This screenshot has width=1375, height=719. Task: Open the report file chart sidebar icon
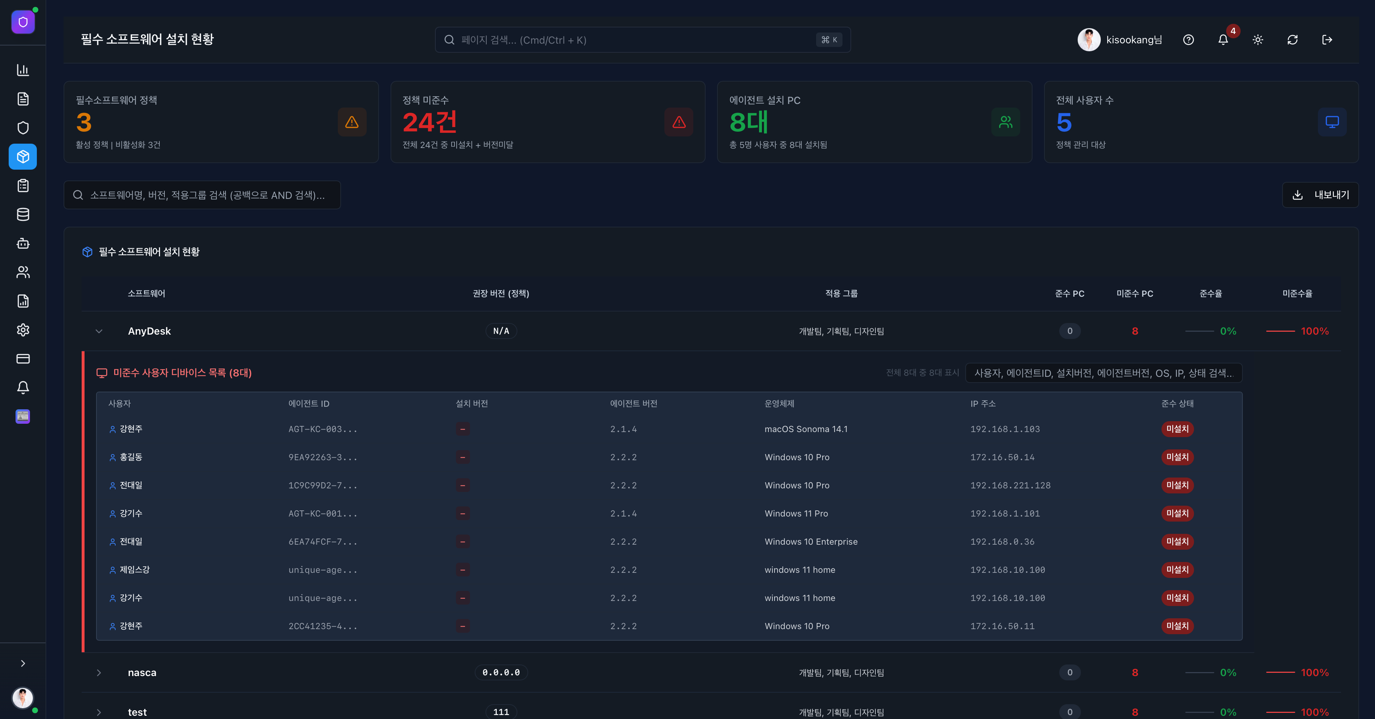coord(23,301)
